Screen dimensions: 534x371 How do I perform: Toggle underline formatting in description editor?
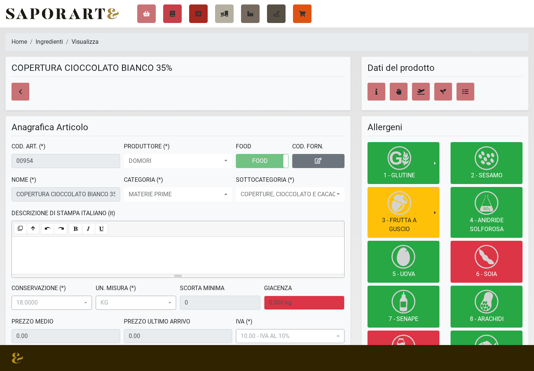101,229
